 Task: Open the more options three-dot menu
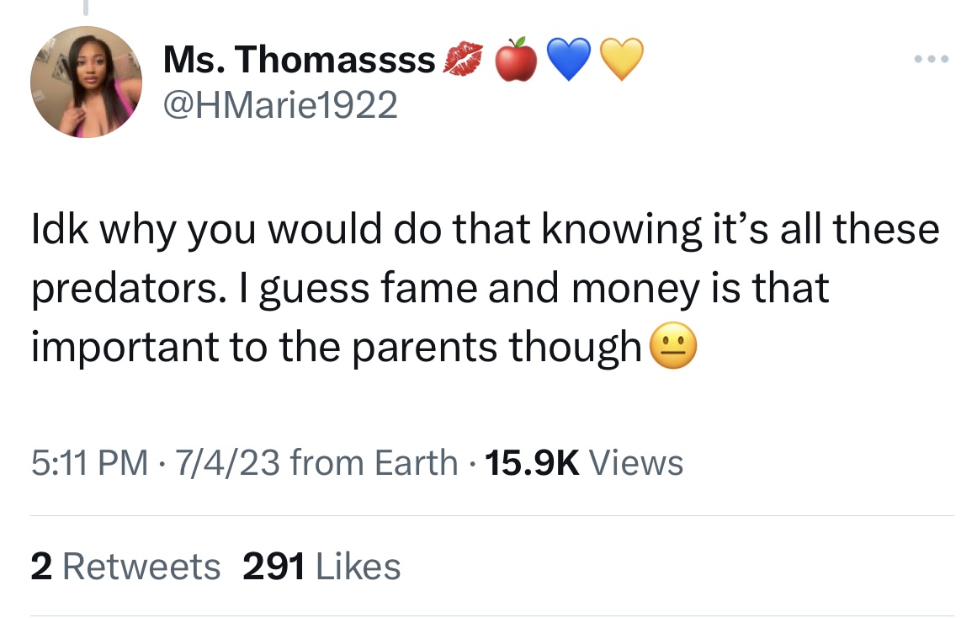pos(932,57)
